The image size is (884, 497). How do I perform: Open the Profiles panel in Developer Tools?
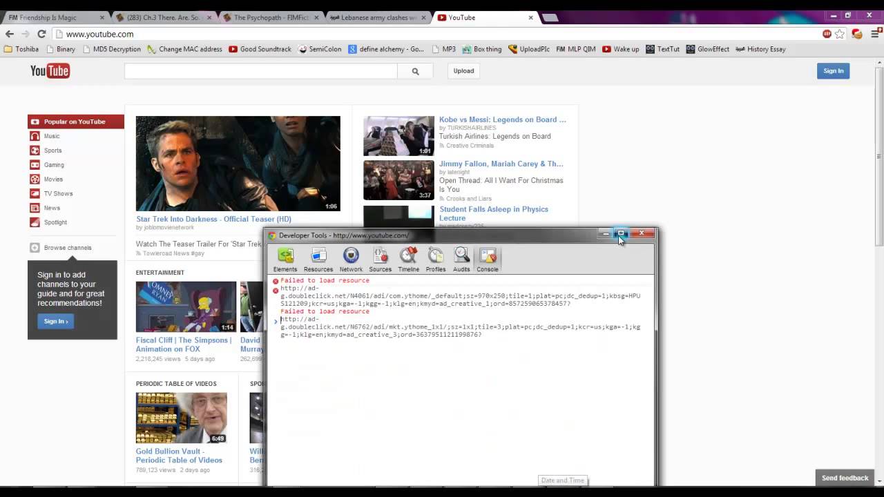[435, 260]
